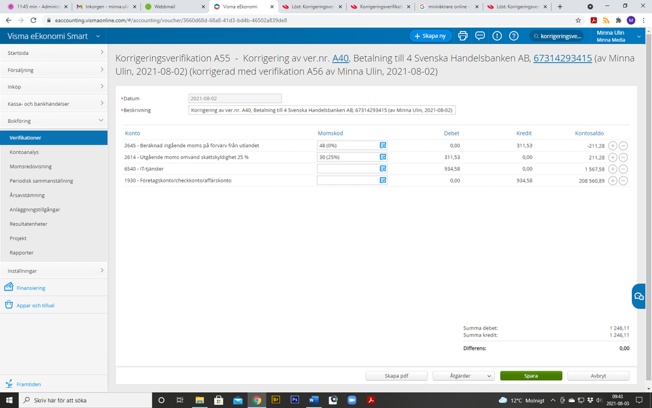
Task: Open VAT code lookup for account 1930
Action: (383, 180)
